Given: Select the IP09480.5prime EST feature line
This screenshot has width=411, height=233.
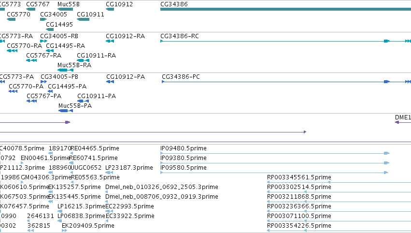Looking at the screenshot, I should [x=275, y=153].
